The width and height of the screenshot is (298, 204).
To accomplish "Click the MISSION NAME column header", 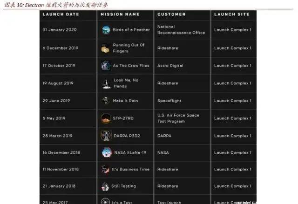I will [120, 14].
